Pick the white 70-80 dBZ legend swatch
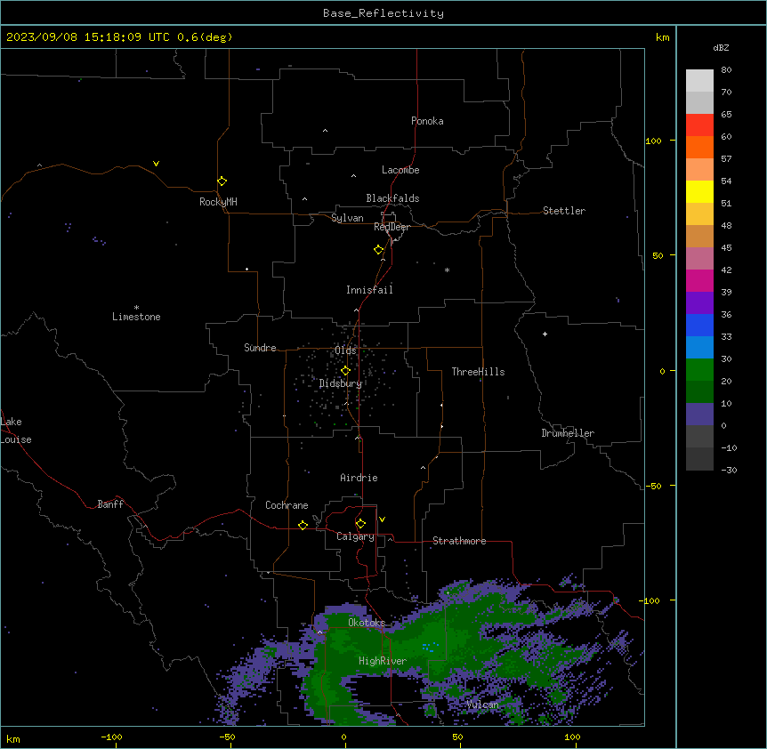This screenshot has width=767, height=749. (x=699, y=81)
